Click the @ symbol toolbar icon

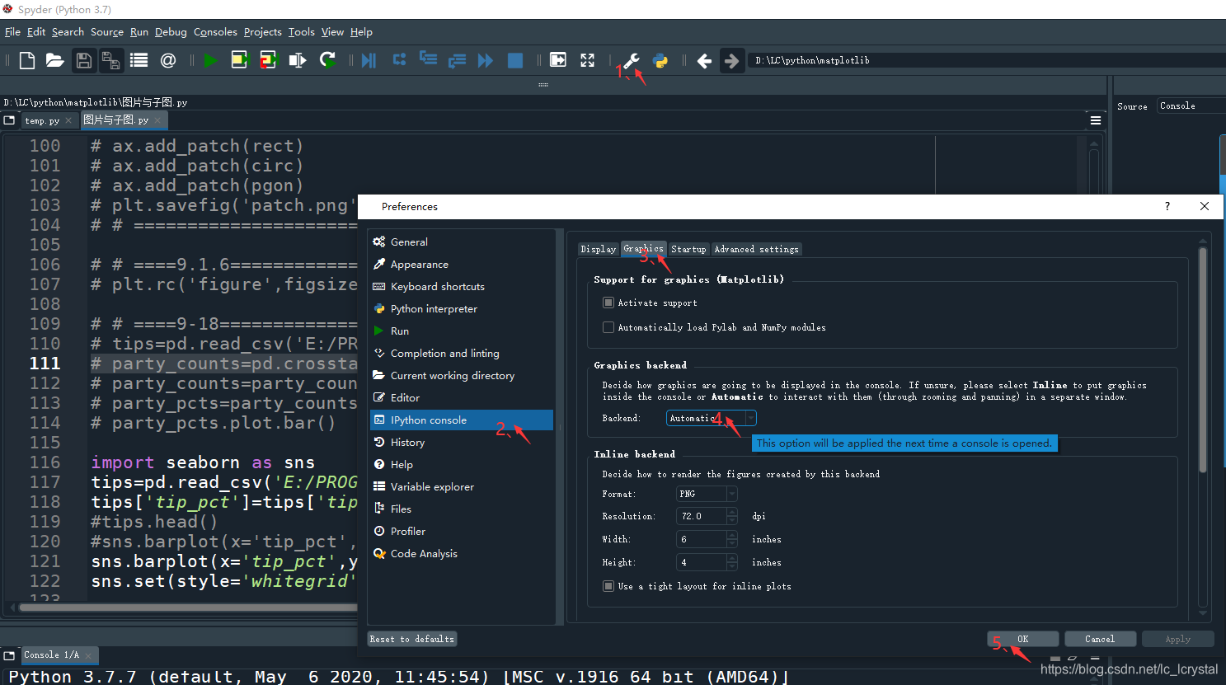[168, 60]
